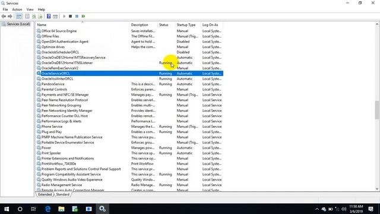Screen dimensions: 380x214
Task: Click the Help toolbar icon
Action: (49, 16)
